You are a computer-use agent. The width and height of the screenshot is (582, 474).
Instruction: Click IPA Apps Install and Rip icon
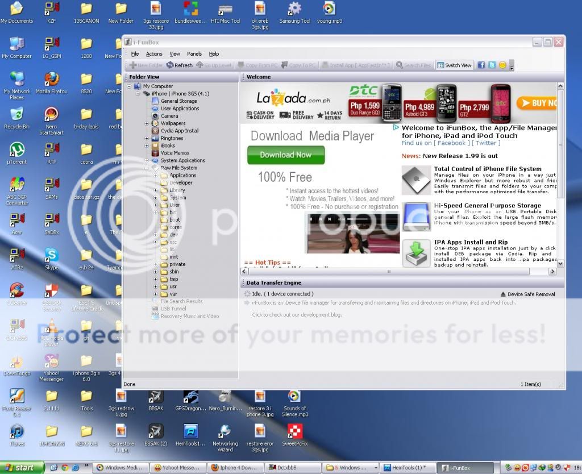pos(416,253)
